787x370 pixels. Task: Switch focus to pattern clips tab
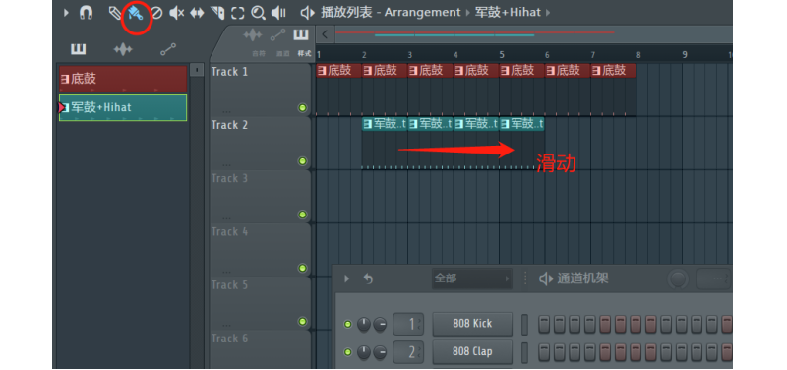(301, 35)
